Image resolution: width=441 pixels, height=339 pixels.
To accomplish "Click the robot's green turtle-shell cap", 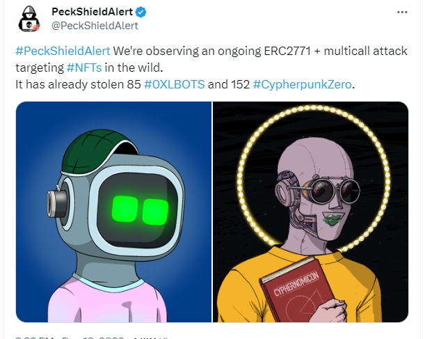I will point(96,153).
